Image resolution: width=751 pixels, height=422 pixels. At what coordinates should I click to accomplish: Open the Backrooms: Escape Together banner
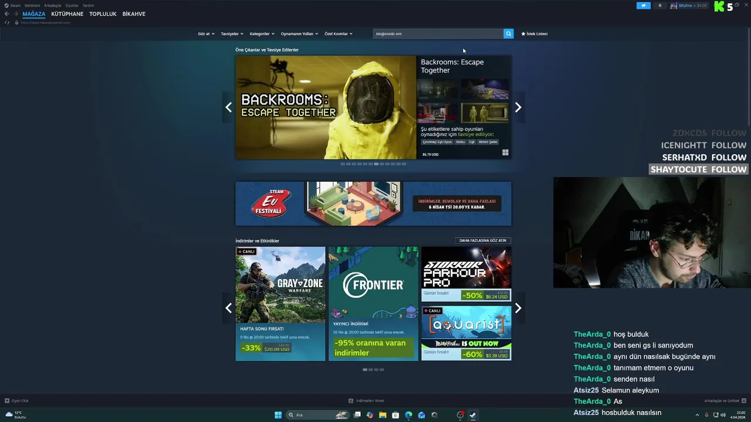click(x=326, y=107)
